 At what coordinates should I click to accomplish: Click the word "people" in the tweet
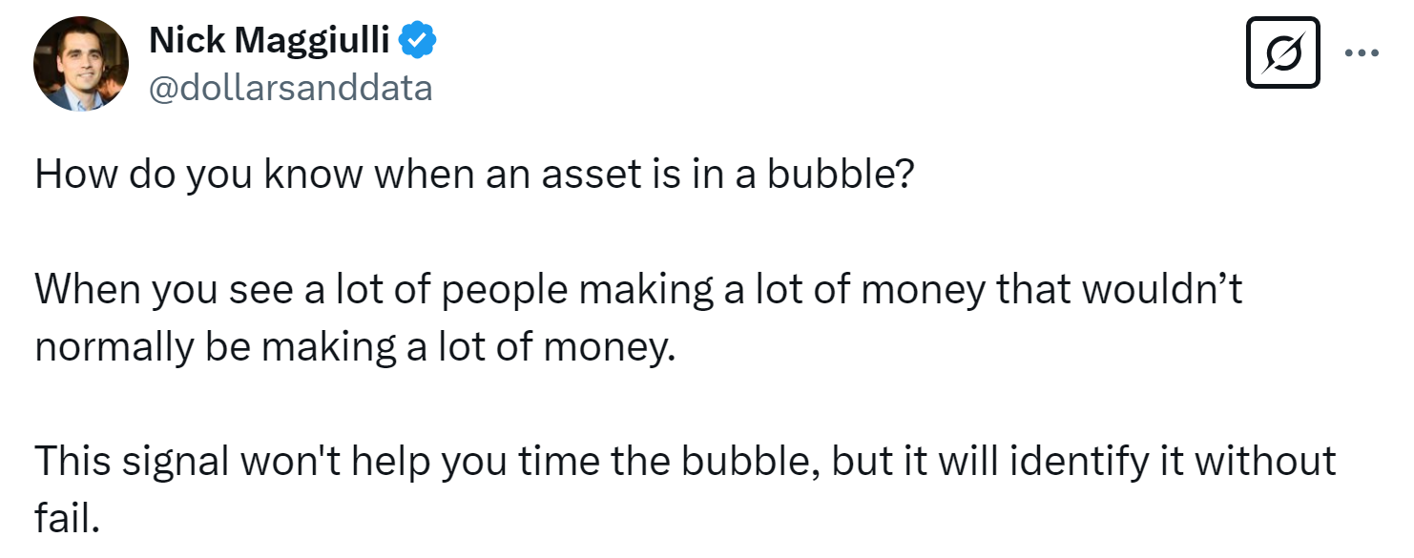(x=511, y=291)
